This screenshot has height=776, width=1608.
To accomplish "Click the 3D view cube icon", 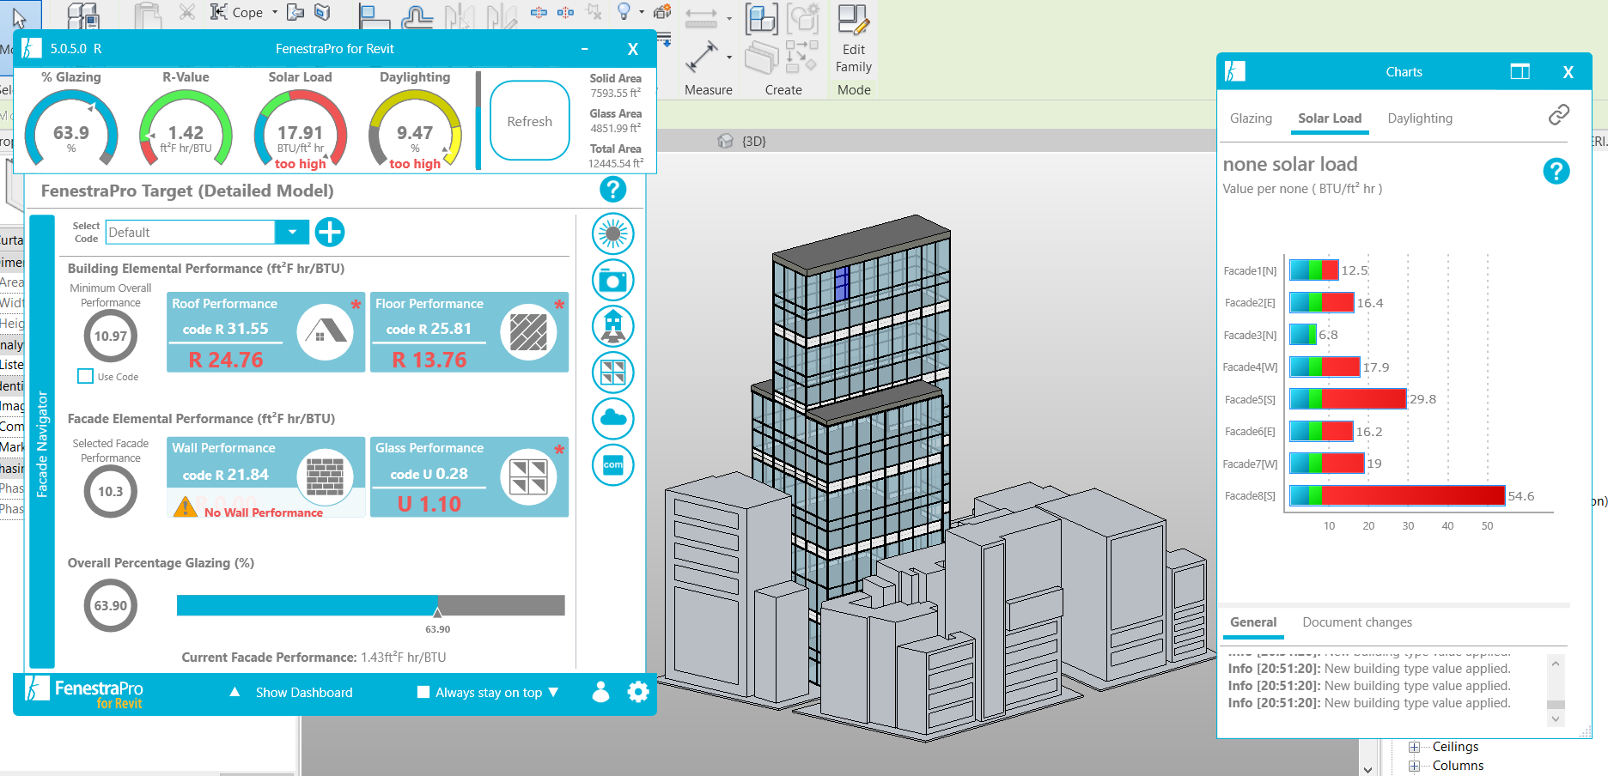I will [726, 141].
